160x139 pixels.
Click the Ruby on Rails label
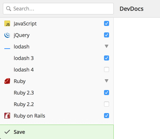click(29, 116)
